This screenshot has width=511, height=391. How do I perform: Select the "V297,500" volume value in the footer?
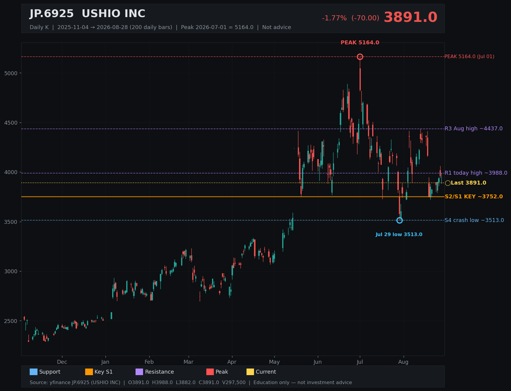point(234,383)
